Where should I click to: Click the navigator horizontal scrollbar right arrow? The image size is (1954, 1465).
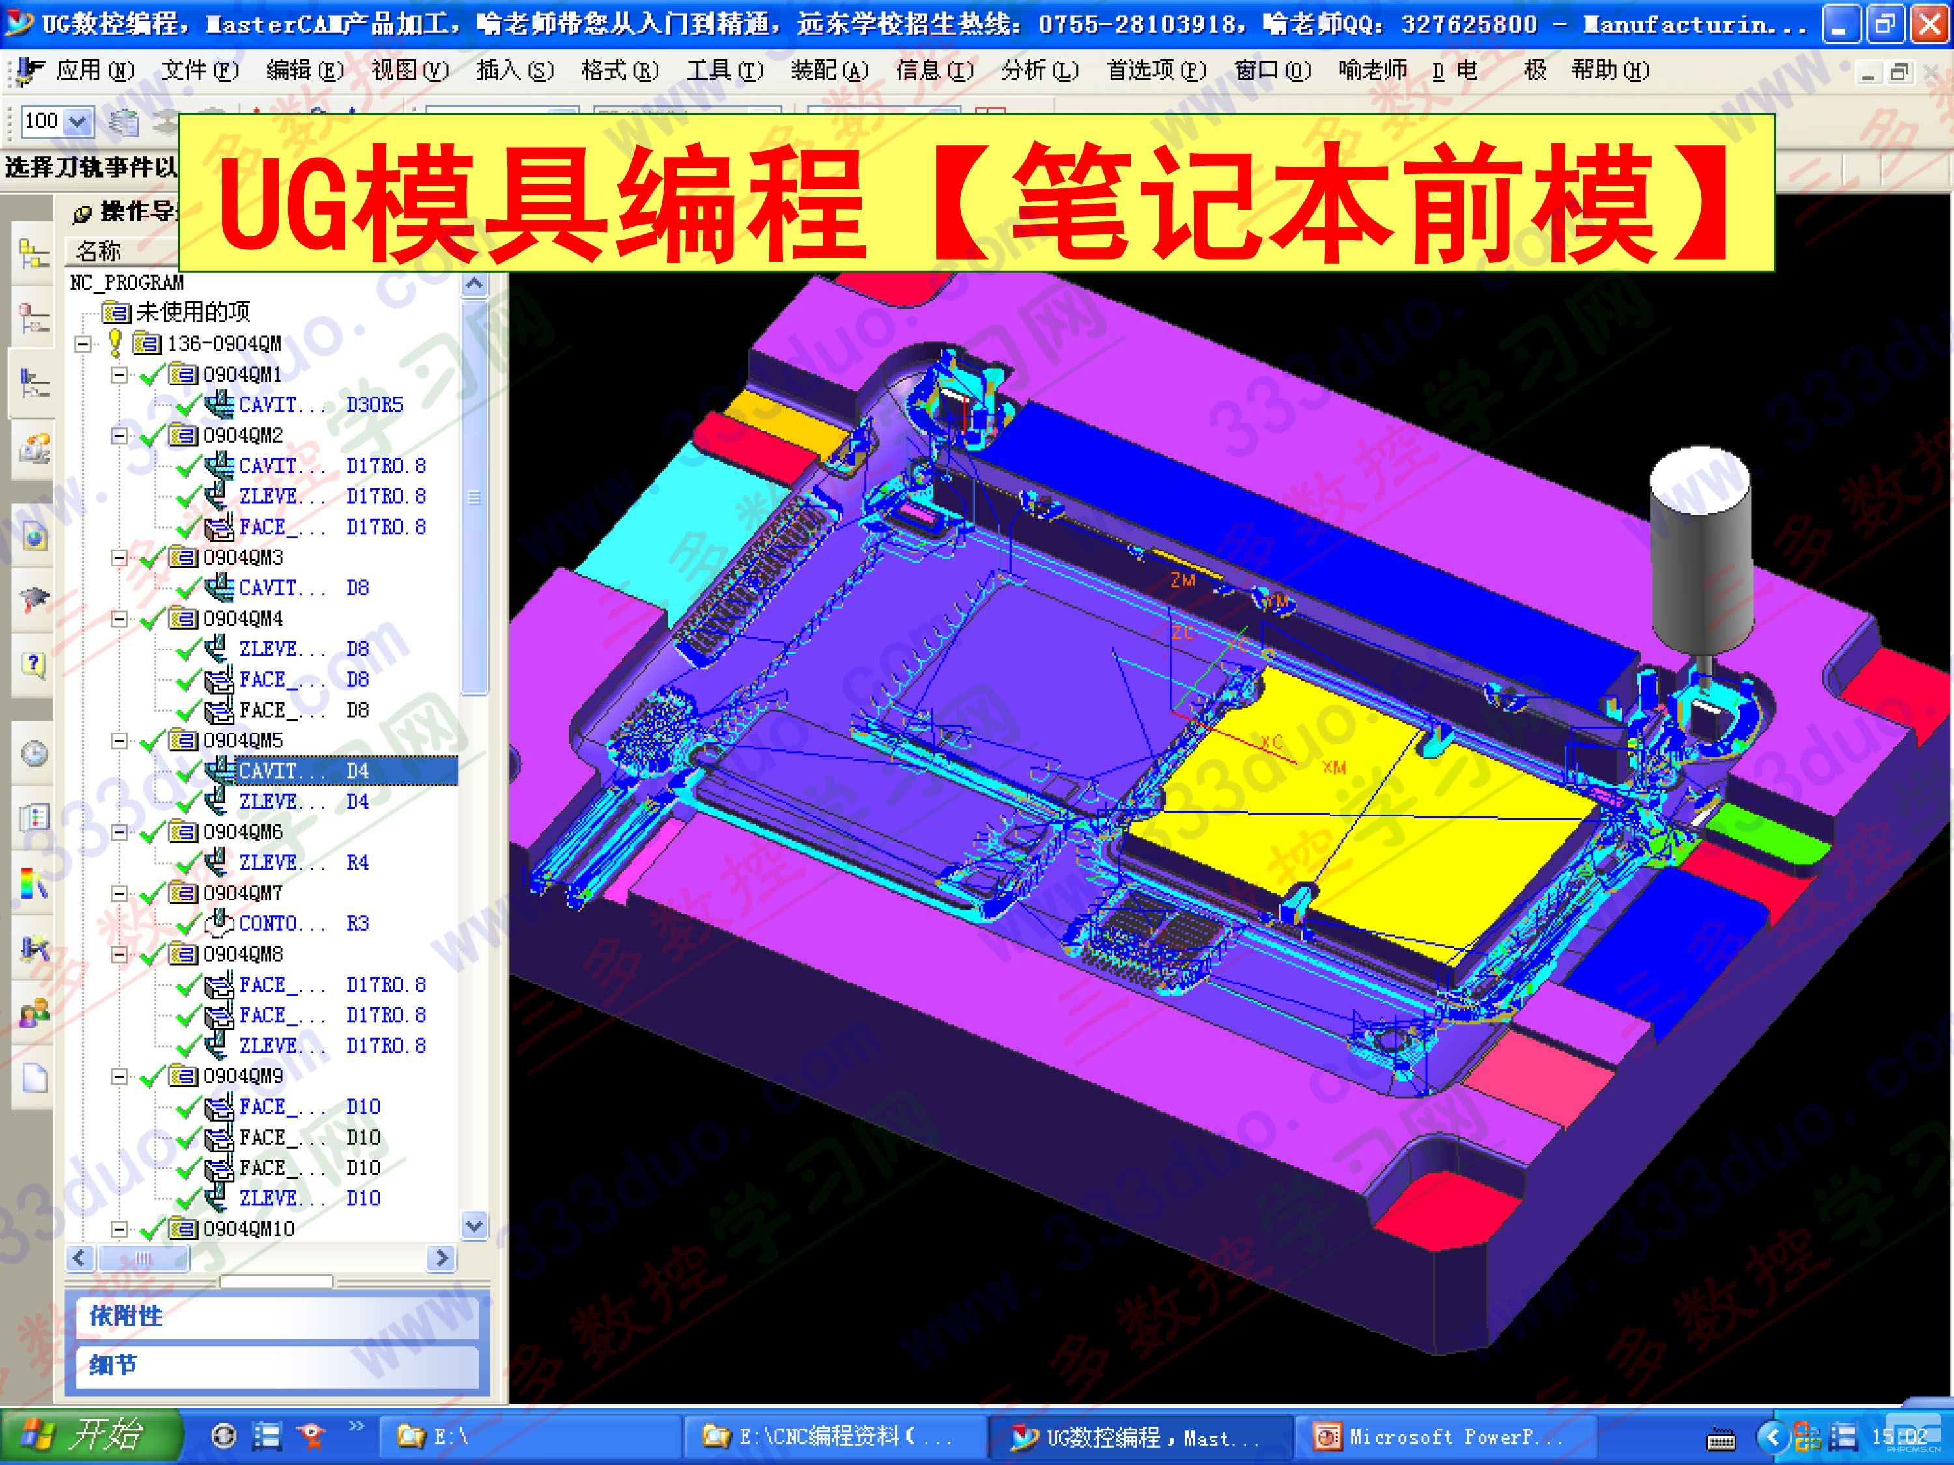pos(441,1257)
